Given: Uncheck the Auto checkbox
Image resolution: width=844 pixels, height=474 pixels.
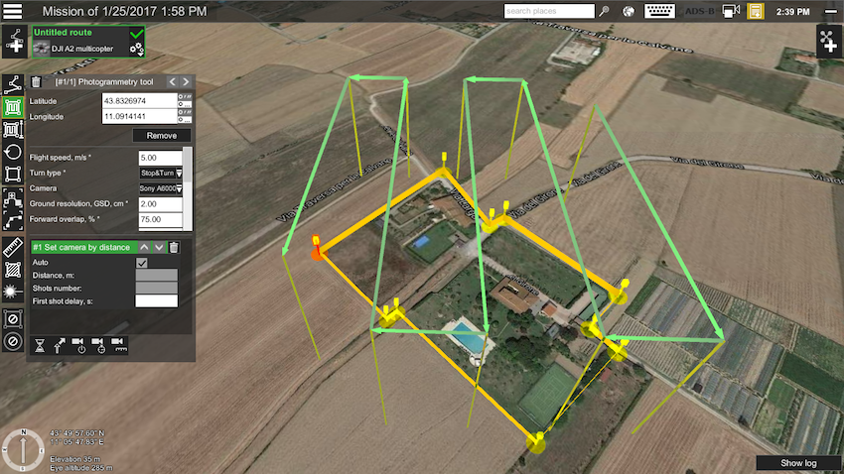Looking at the screenshot, I should pyautogui.click(x=142, y=263).
